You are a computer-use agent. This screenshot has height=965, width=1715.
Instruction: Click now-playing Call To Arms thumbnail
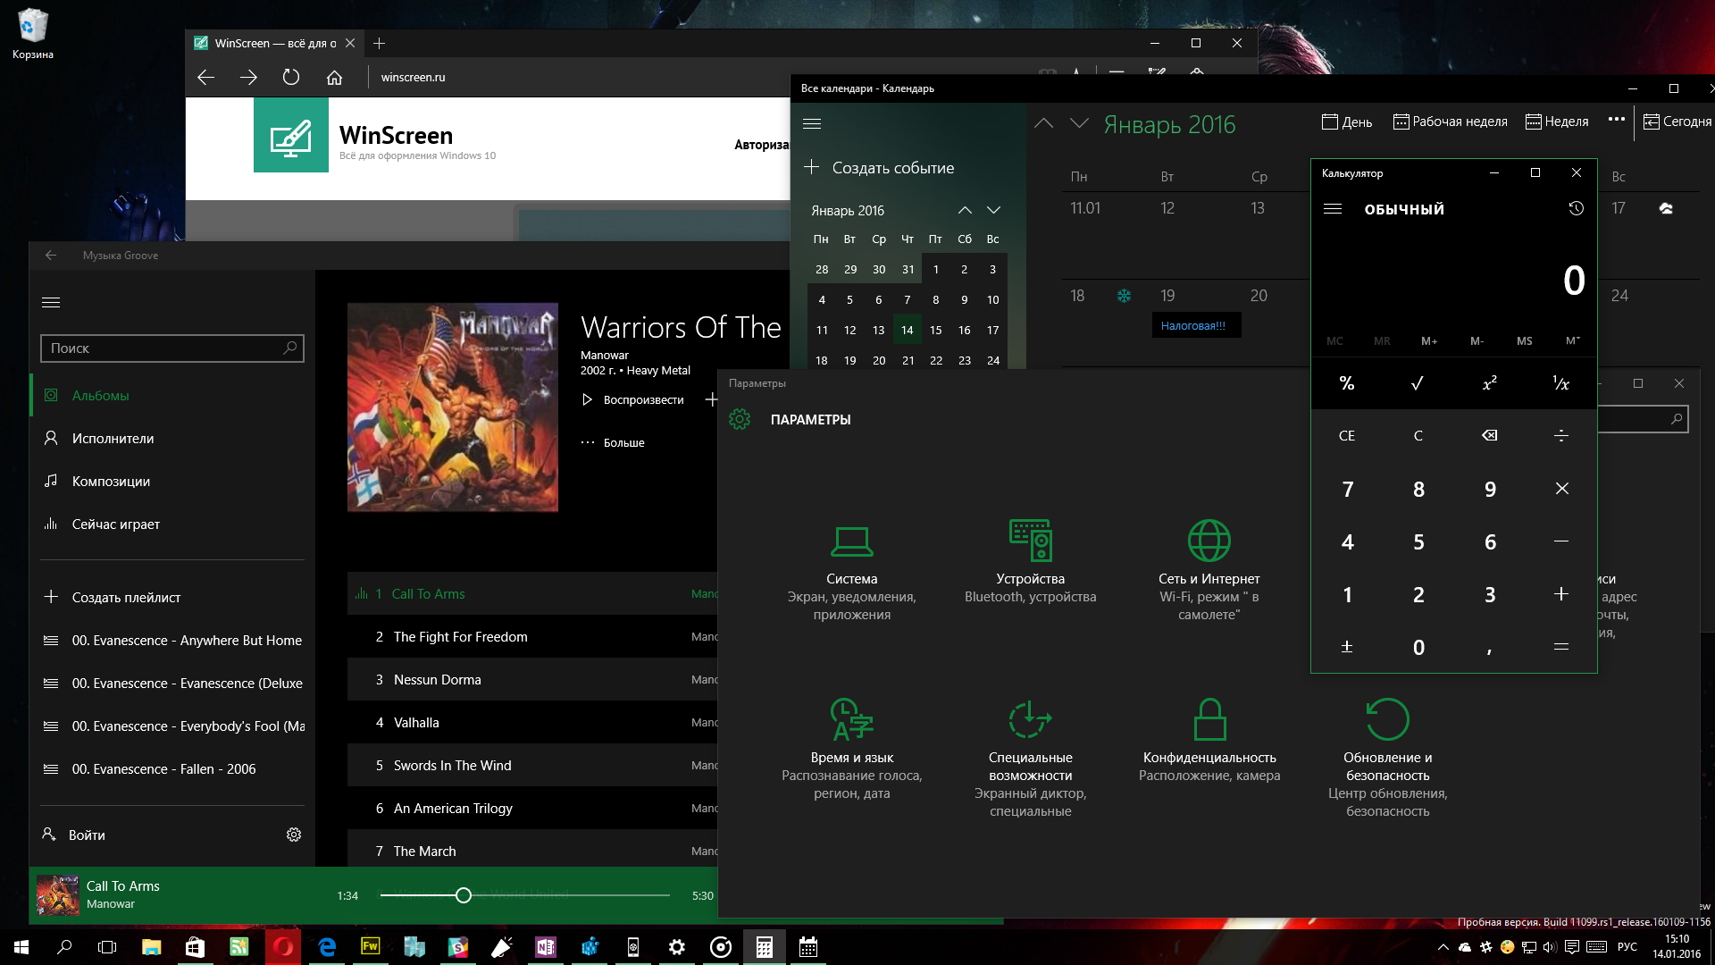pos(58,894)
